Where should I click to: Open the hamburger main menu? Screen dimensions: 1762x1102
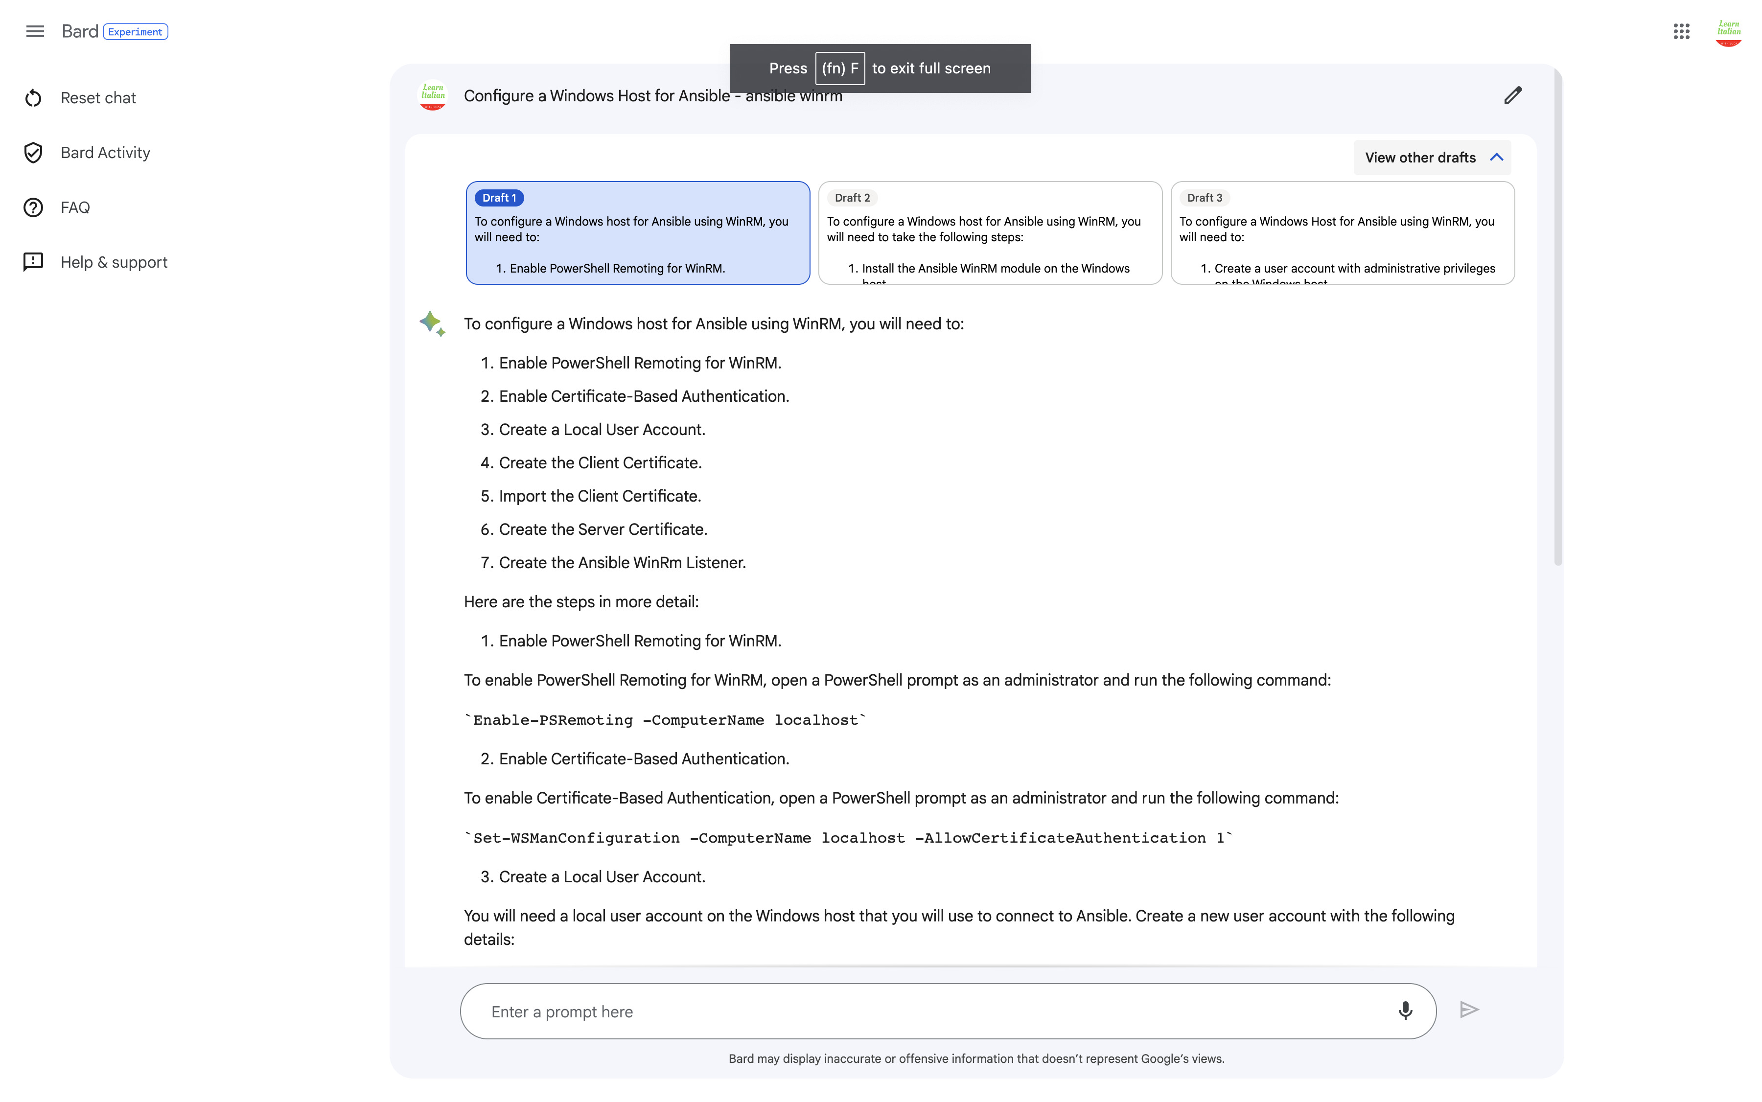[35, 31]
